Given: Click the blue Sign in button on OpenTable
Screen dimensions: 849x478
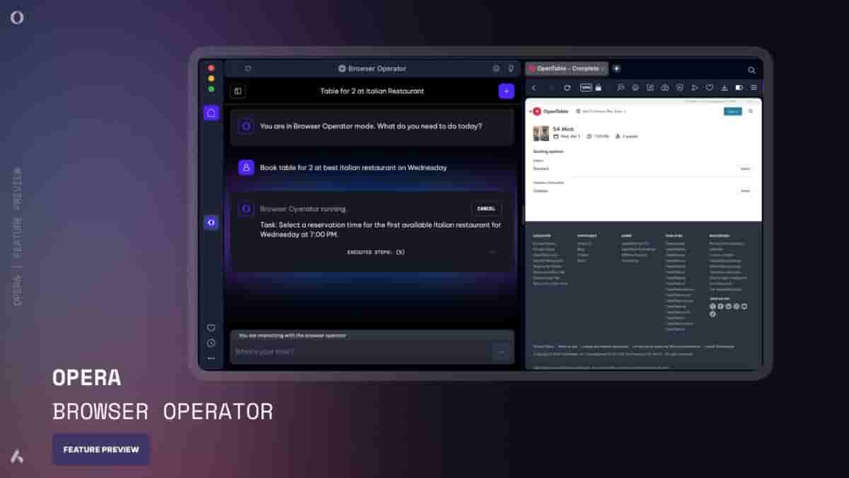Looking at the screenshot, I should (733, 111).
